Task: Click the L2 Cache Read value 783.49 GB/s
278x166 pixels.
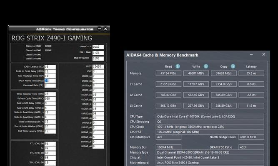Action: 168,95
